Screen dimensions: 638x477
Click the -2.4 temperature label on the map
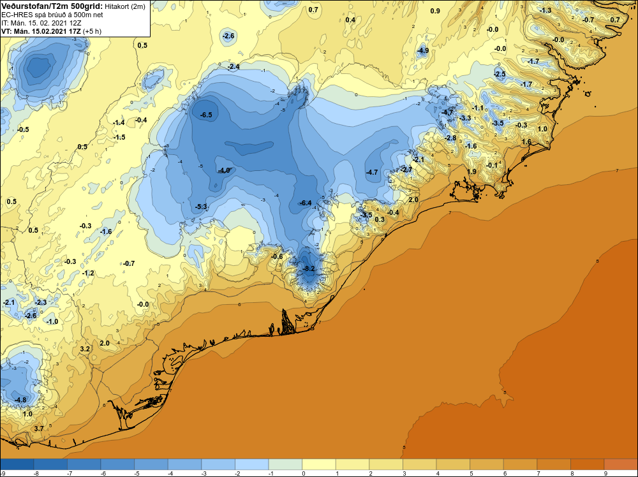(x=234, y=67)
